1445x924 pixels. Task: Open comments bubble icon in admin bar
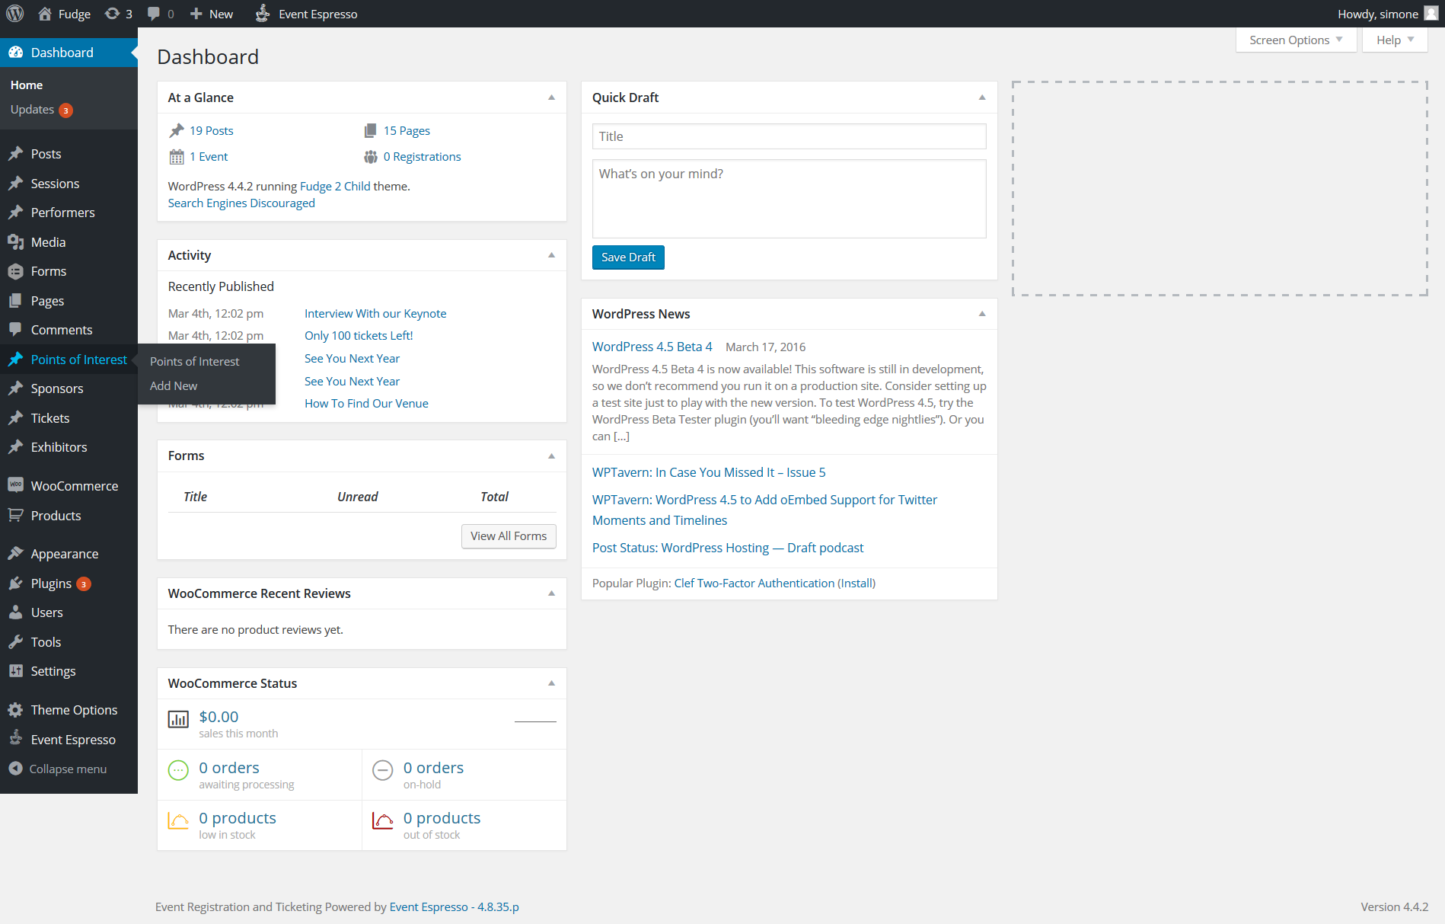(154, 14)
